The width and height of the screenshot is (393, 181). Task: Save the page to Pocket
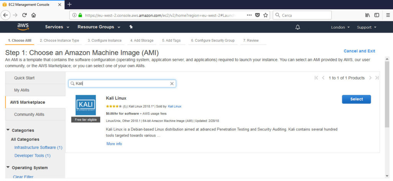(258, 15)
